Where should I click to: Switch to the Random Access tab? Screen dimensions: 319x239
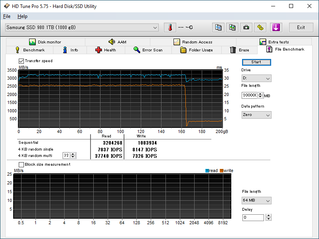193,42
